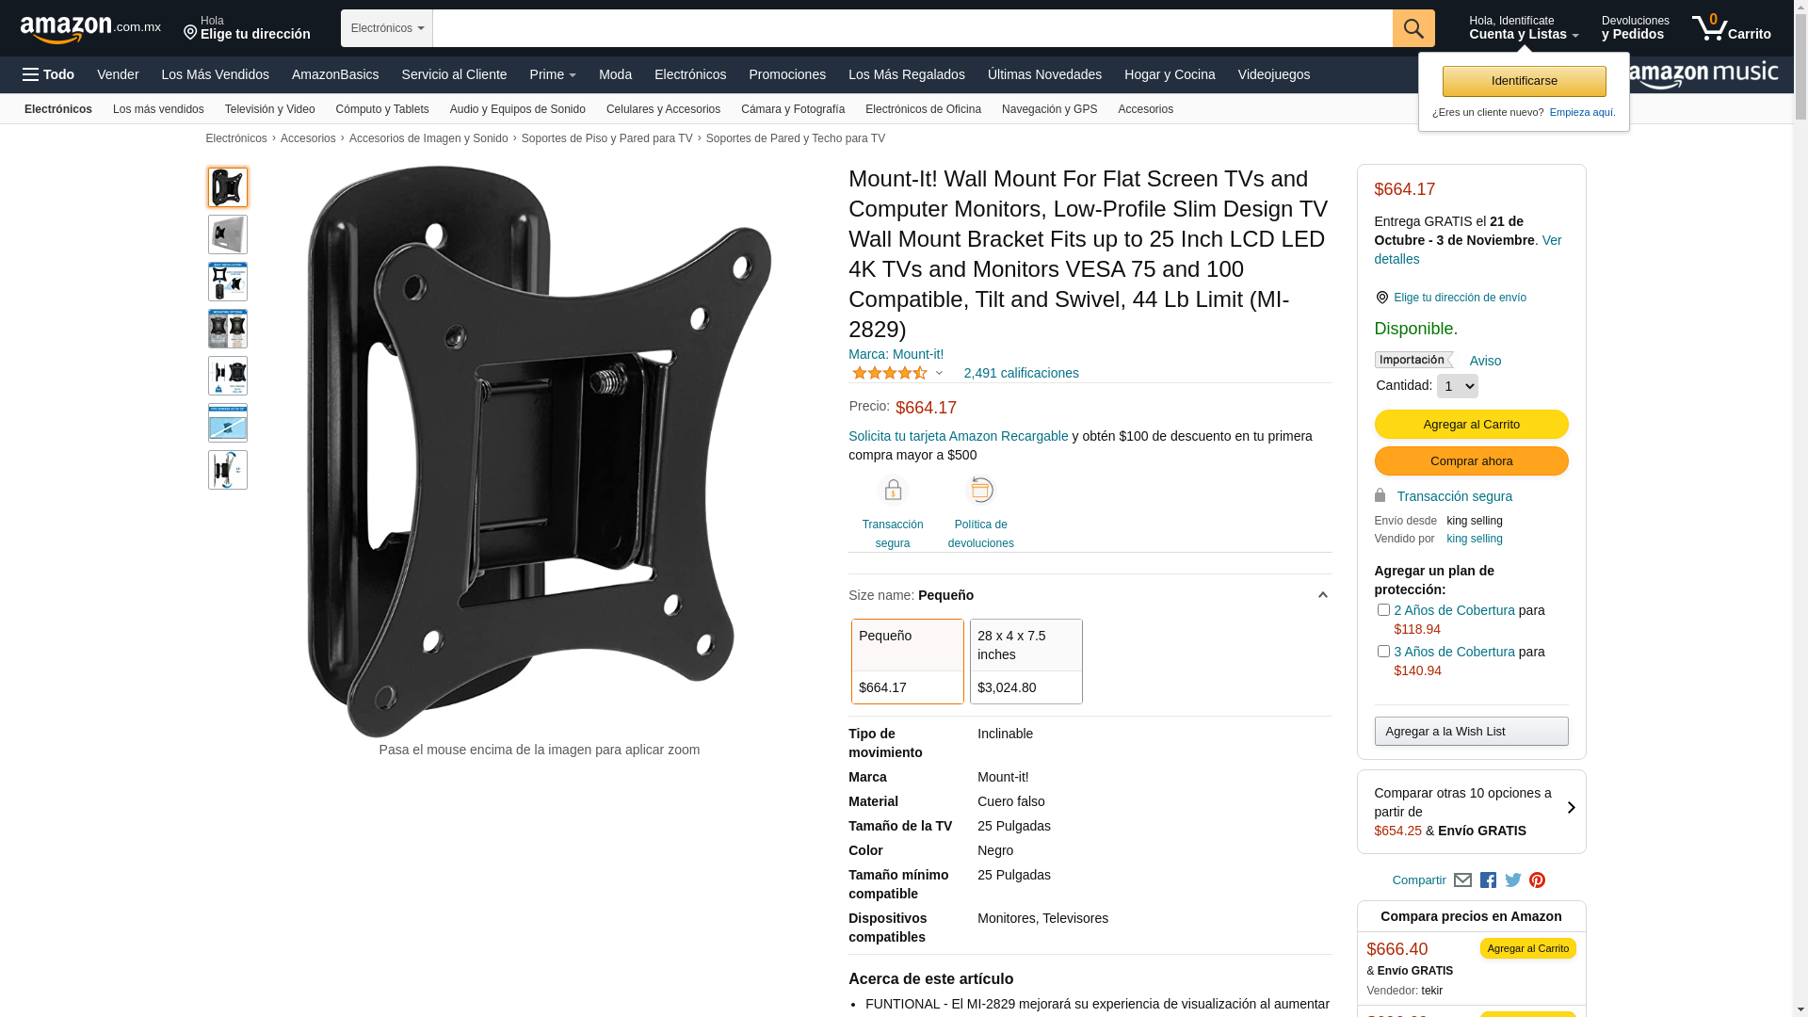The width and height of the screenshot is (1808, 1017).
Task: Expand the Electrónicos search category dropdown
Action: click(x=387, y=28)
